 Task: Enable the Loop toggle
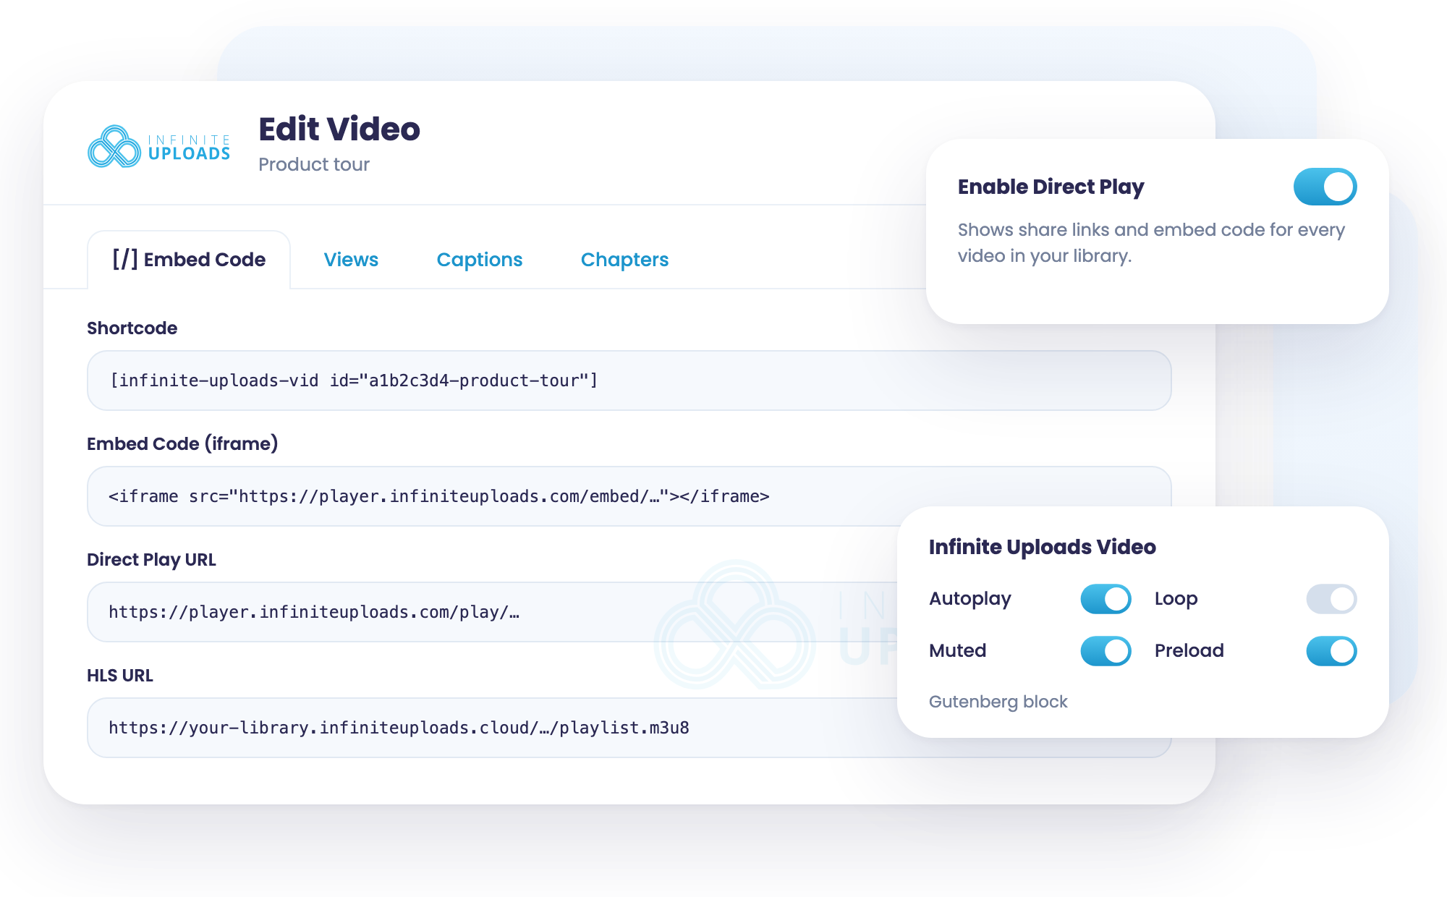coord(1331,599)
